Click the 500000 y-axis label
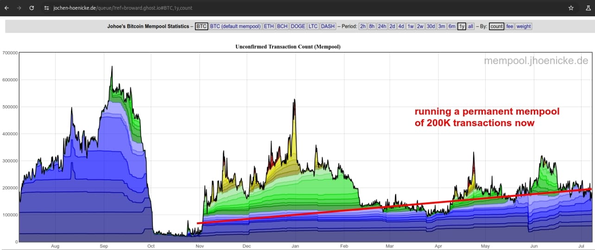Screen dimensions: 595x250 9,107
